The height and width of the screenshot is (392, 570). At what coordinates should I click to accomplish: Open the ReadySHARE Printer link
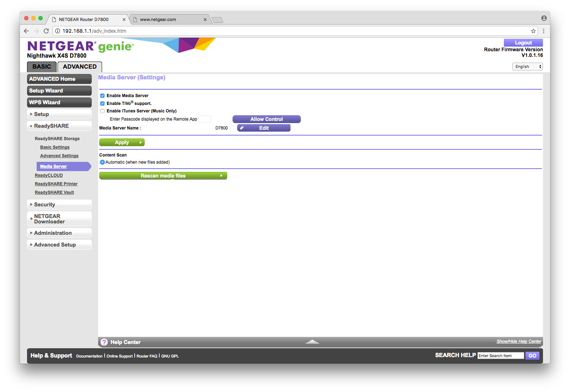pos(56,184)
